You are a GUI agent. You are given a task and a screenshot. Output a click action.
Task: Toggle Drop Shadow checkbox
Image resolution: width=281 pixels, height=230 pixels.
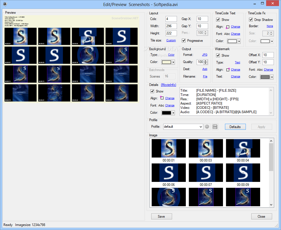point(251,20)
